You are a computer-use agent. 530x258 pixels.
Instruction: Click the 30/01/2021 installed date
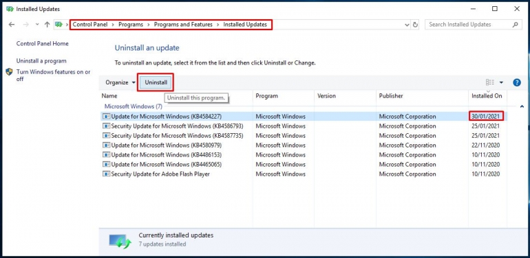tap(486, 117)
